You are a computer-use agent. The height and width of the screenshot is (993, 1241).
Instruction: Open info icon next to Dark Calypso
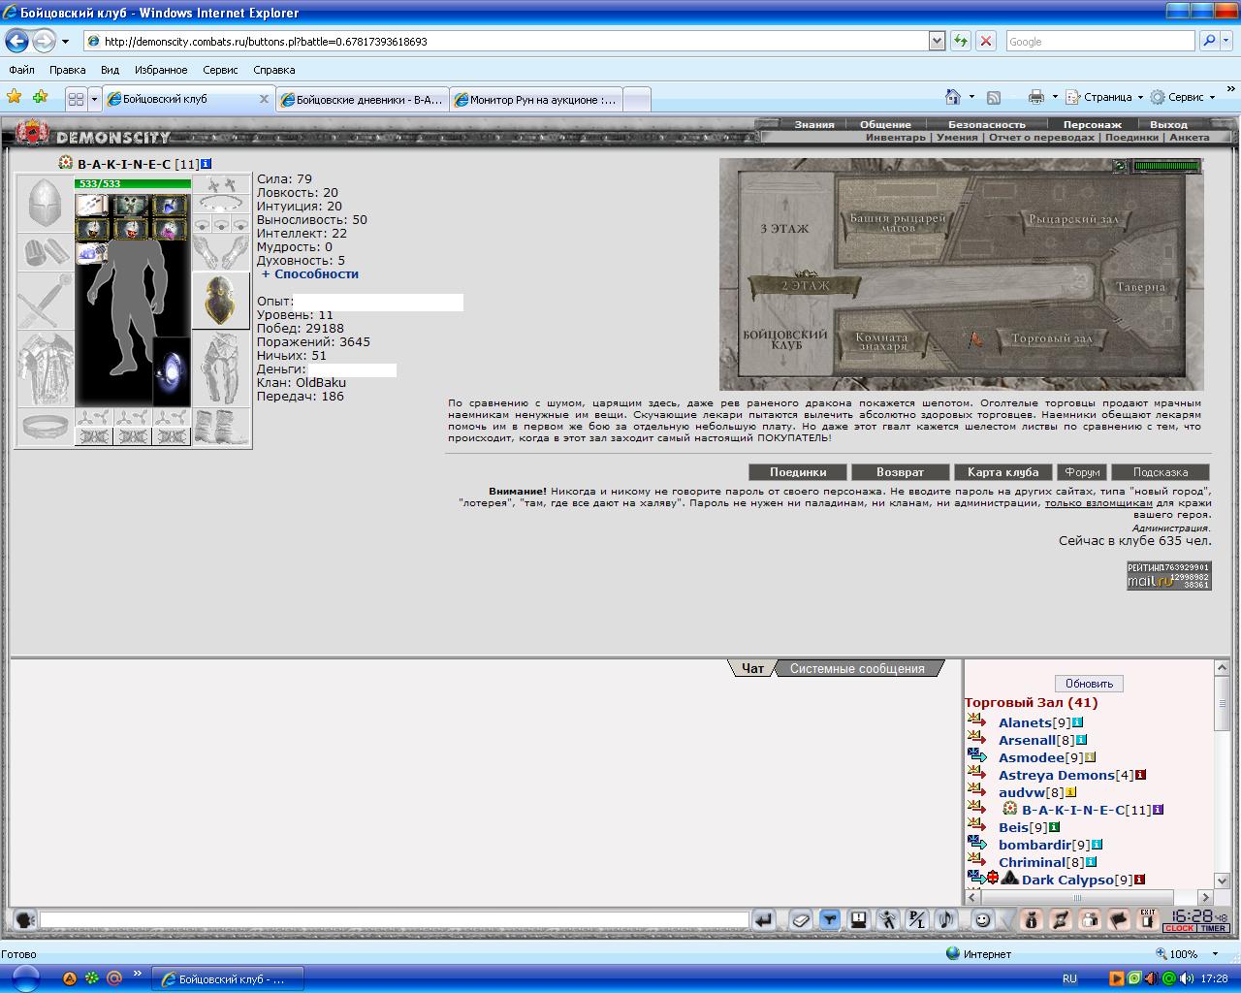click(1139, 880)
